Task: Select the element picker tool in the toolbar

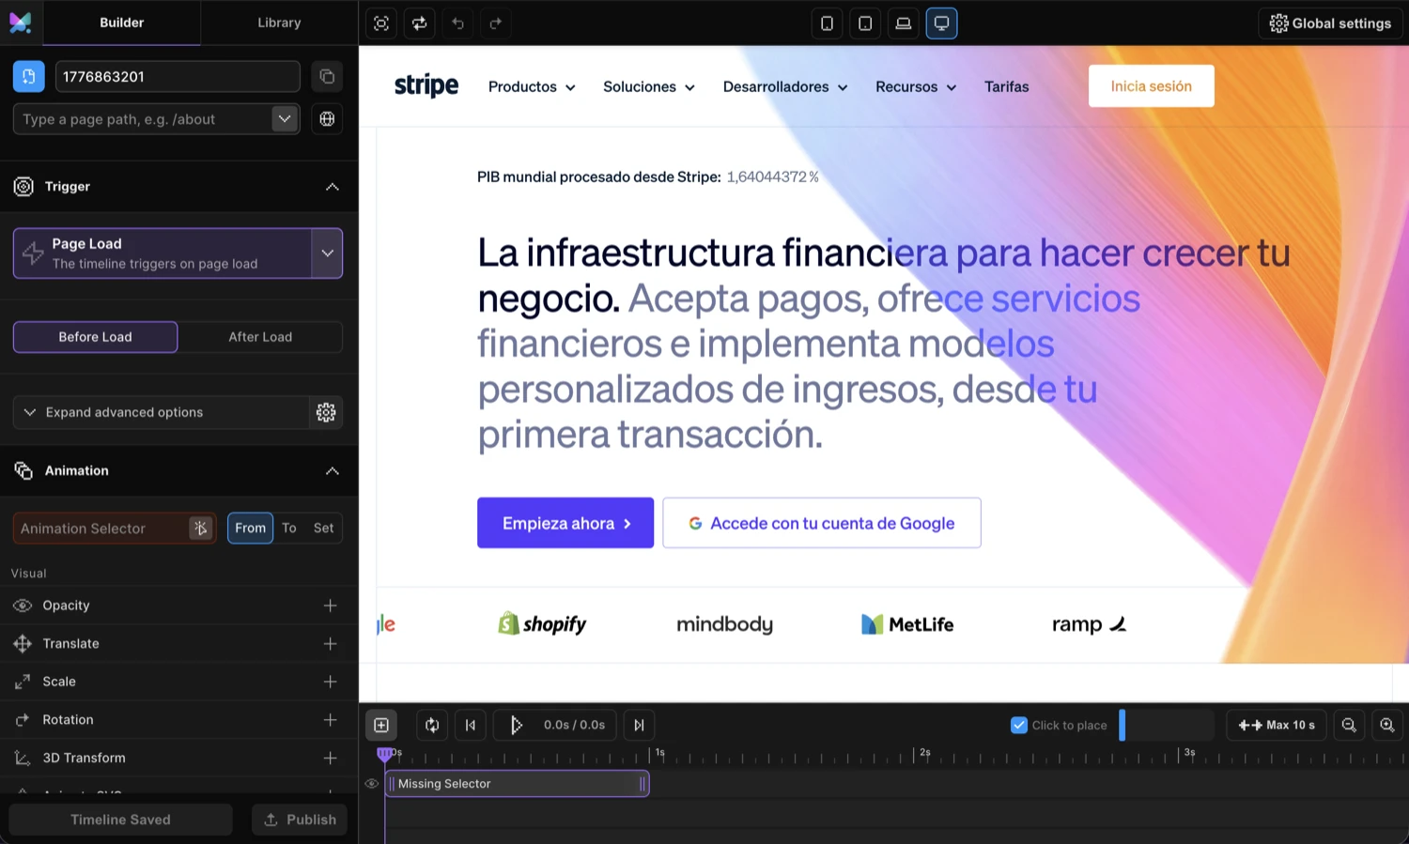Action: (x=380, y=23)
